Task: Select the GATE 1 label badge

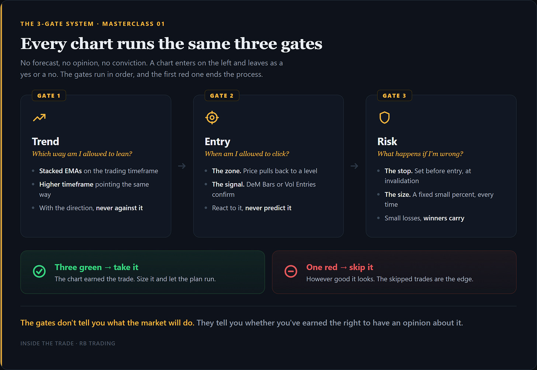Action: coord(49,95)
